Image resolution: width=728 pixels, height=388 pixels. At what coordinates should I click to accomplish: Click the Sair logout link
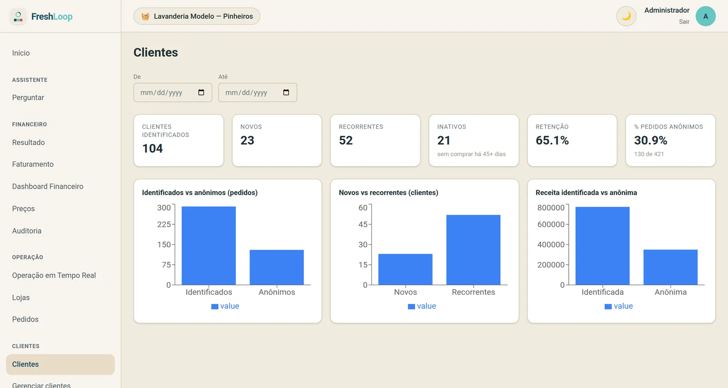pos(684,22)
